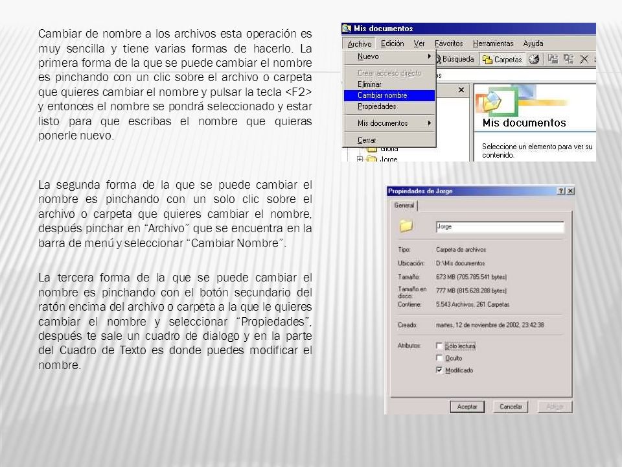Image resolution: width=622 pixels, height=467 pixels.
Task: Expand the Jorge folder tree node
Action: pyautogui.click(x=360, y=159)
